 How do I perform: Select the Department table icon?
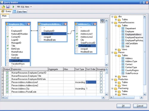tap(123, 28)
